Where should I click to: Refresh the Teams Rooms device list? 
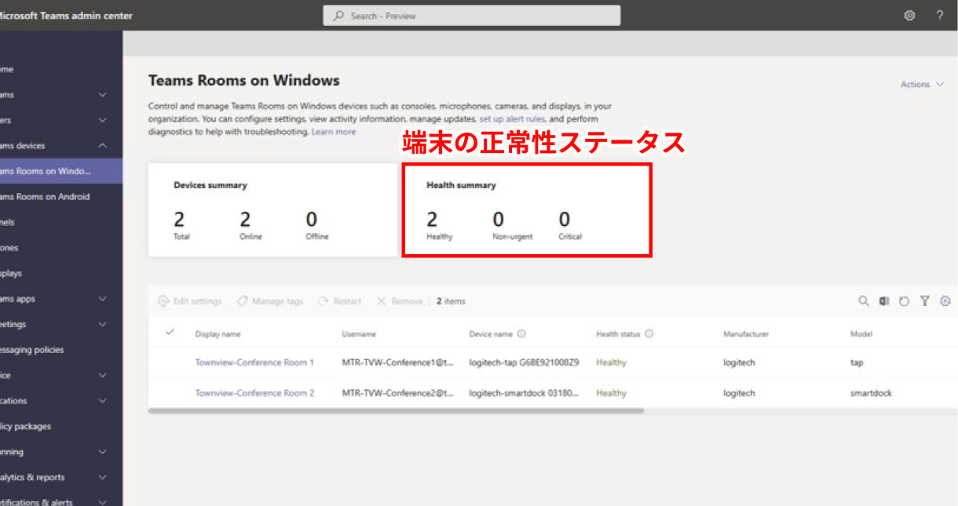coord(905,300)
